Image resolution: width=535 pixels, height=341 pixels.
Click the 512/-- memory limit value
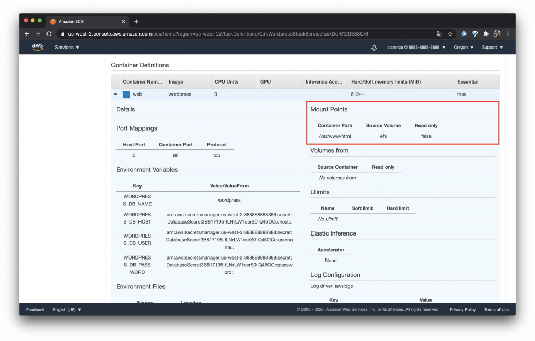[x=357, y=95]
